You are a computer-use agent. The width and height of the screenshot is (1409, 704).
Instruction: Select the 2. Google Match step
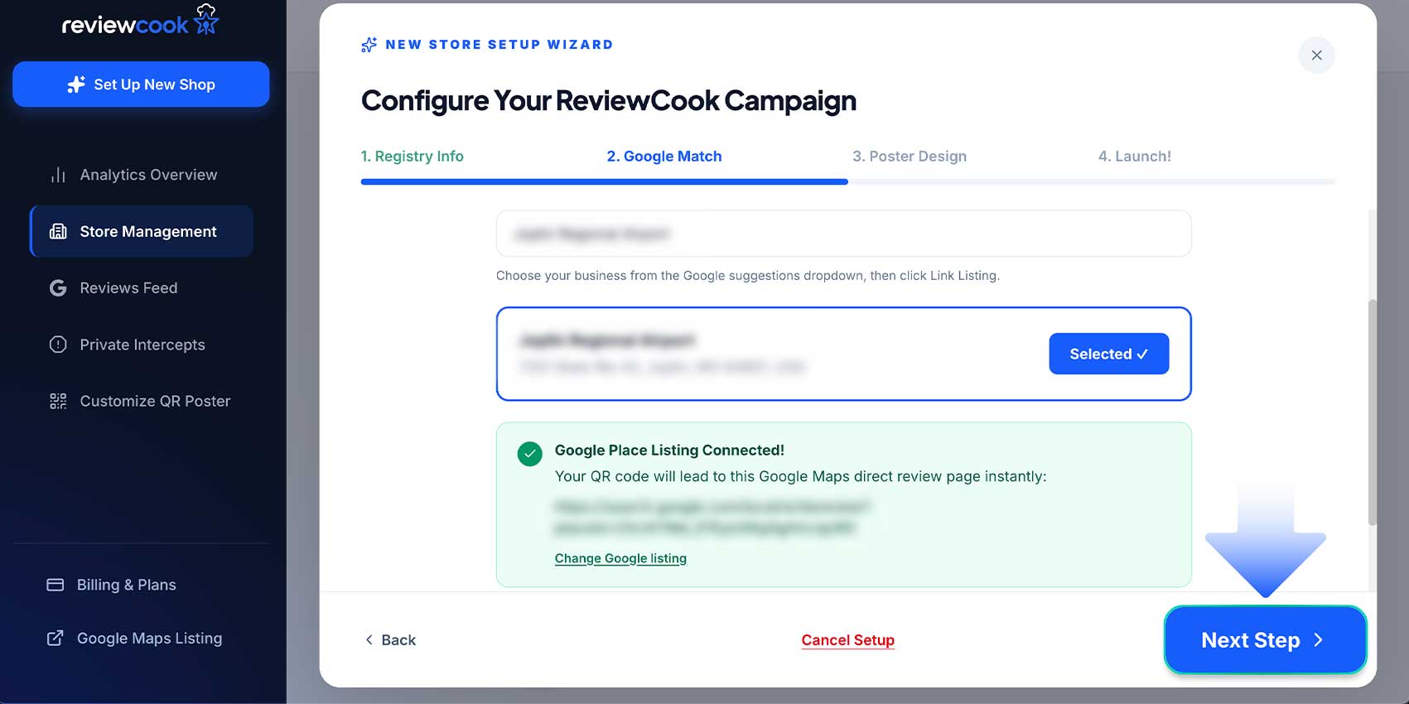pyautogui.click(x=664, y=156)
